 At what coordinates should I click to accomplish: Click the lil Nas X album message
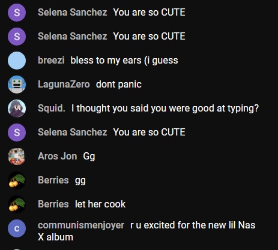tap(147, 231)
